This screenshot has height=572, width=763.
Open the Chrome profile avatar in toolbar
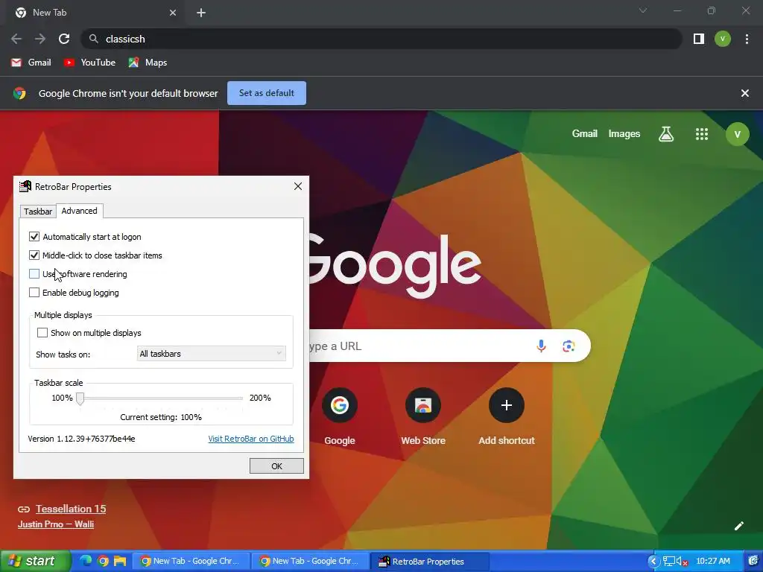coord(723,39)
